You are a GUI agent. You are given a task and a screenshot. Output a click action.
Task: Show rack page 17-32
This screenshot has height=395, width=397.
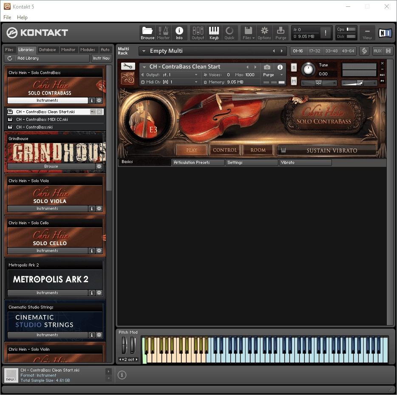tap(315, 51)
